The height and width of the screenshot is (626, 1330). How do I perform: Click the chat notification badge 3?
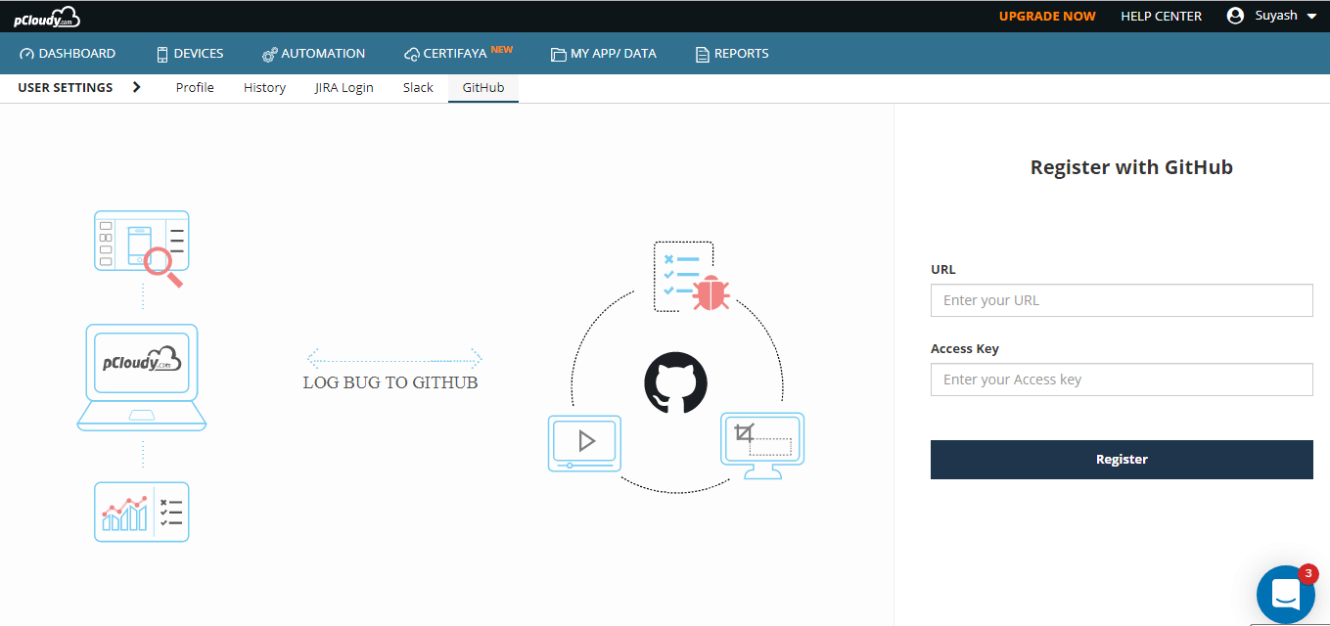click(x=1307, y=575)
